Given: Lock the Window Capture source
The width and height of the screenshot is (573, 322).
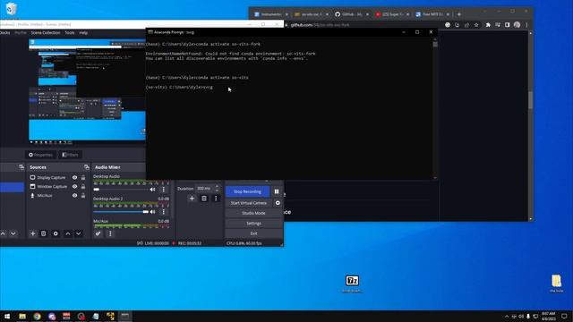Looking at the screenshot, I should click(83, 187).
